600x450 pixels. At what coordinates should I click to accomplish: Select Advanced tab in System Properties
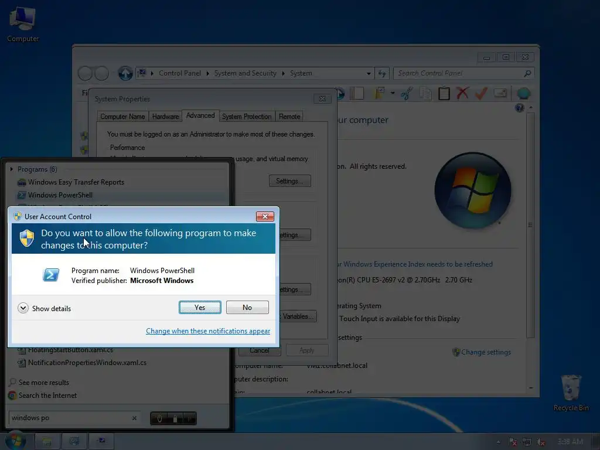point(200,115)
